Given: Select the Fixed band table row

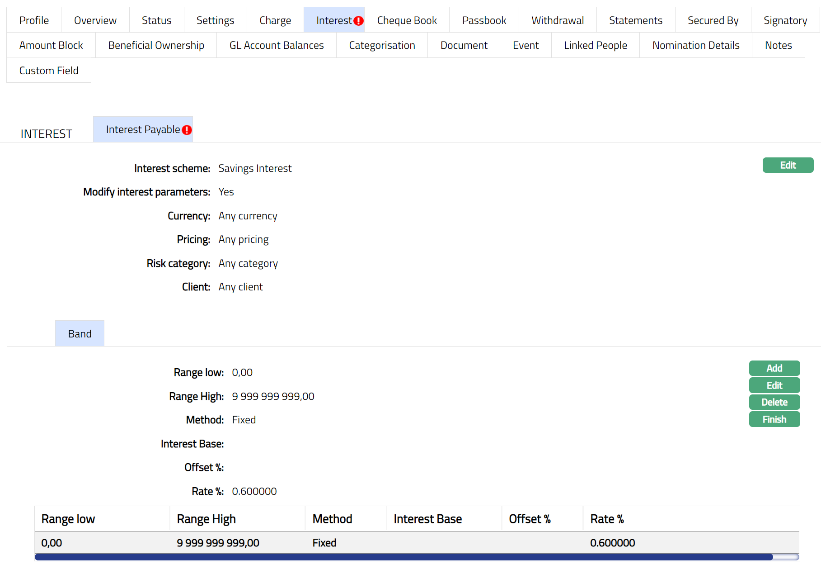Looking at the screenshot, I should pyautogui.click(x=324, y=543).
